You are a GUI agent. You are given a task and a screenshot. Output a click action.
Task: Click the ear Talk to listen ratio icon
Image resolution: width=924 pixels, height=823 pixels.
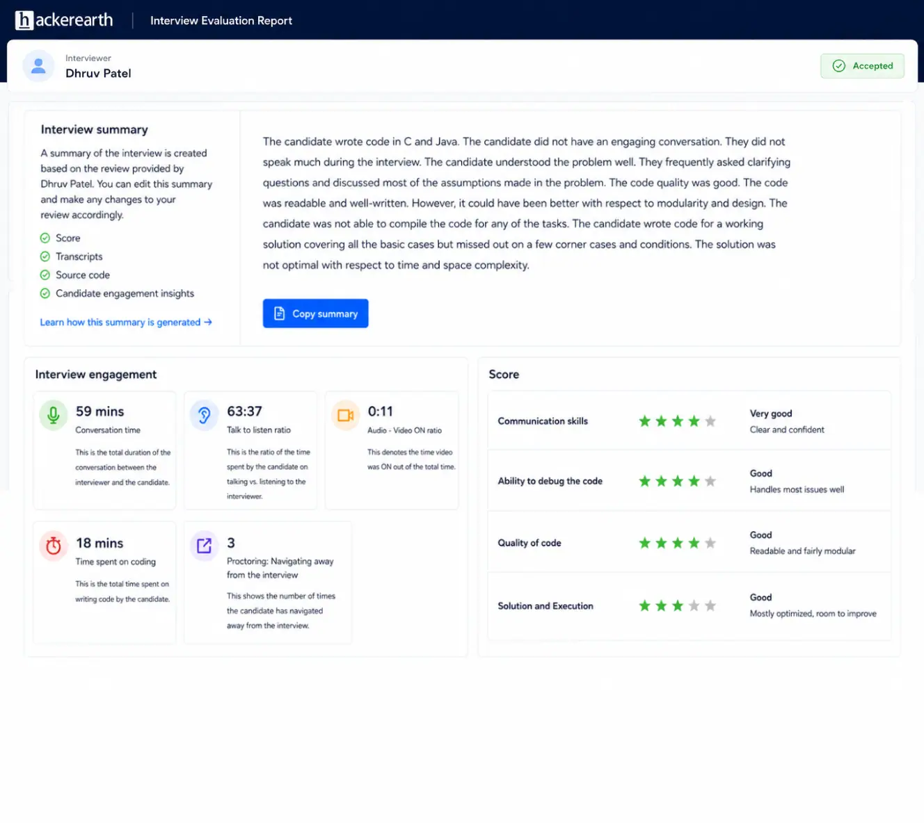[205, 416]
